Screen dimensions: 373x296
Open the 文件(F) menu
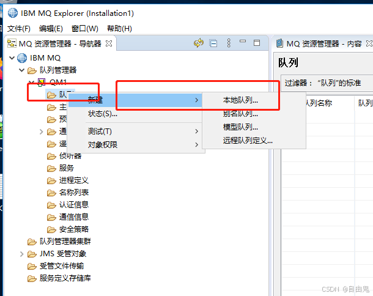(x=19, y=29)
